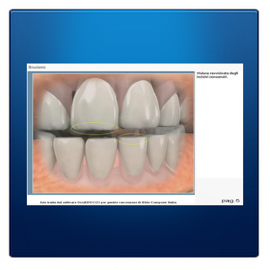Screen dimensions: 270x270
Task: Click the pag.5 page number
Action: point(230,201)
